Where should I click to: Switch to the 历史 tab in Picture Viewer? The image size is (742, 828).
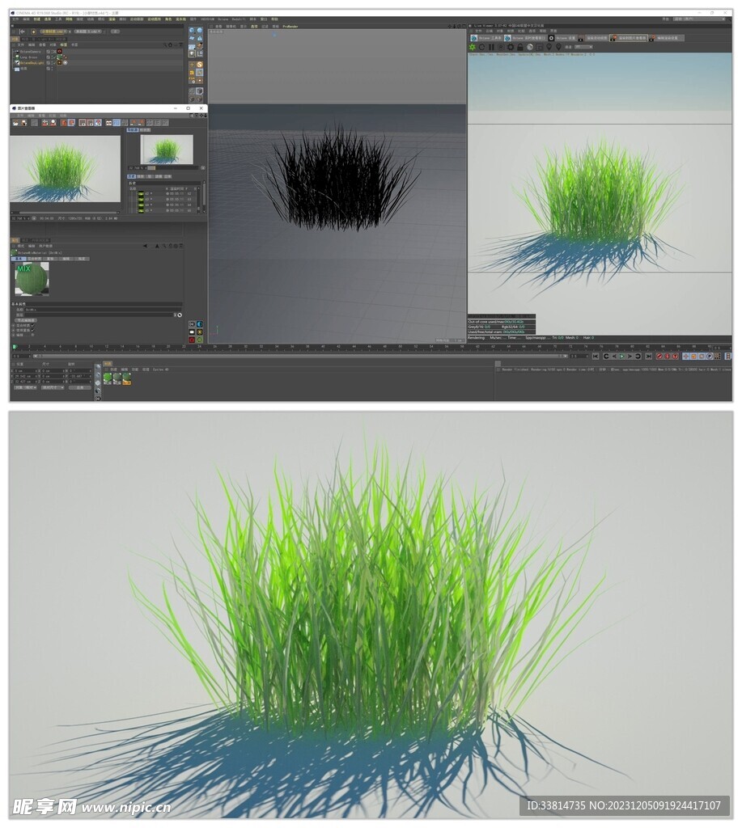(130, 177)
